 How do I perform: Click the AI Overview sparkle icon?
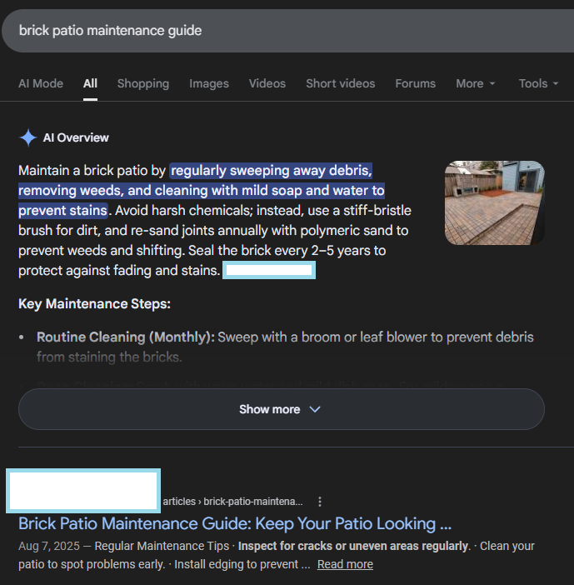point(28,137)
